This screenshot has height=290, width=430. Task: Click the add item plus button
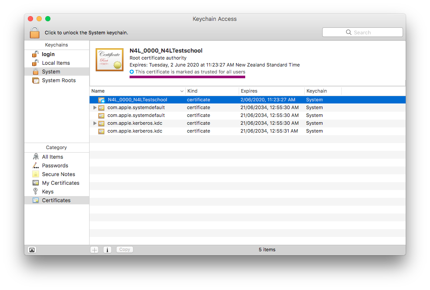click(x=94, y=250)
